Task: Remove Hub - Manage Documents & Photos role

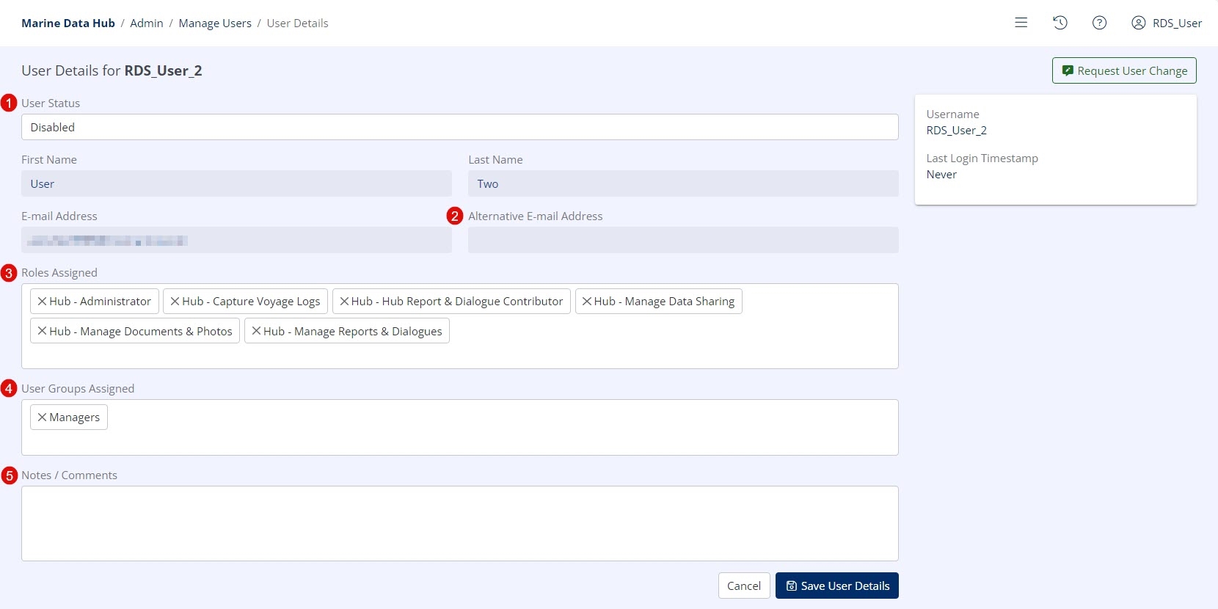Action: point(43,332)
